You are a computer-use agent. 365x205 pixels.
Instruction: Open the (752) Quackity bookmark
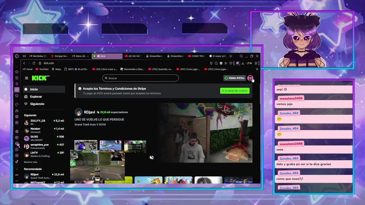point(161,69)
